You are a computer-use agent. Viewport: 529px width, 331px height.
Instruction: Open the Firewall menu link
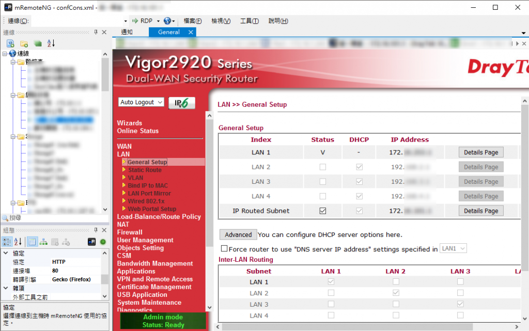130,232
